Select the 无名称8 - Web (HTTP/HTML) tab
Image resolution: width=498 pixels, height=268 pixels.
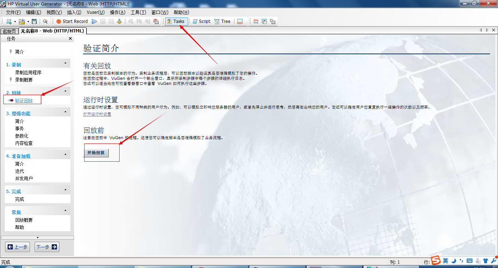tap(52, 31)
